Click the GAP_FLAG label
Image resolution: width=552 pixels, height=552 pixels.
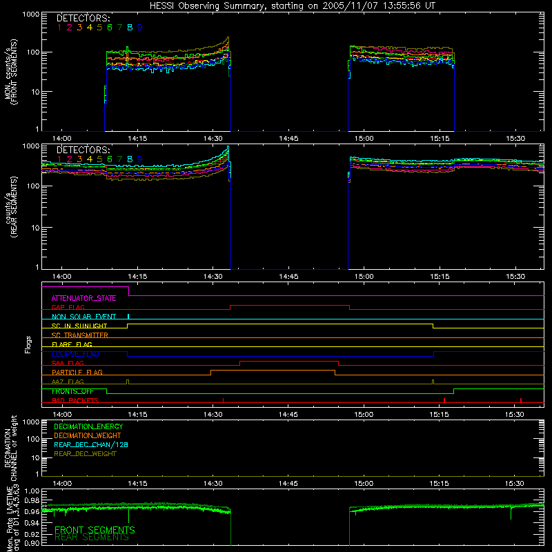click(68, 307)
